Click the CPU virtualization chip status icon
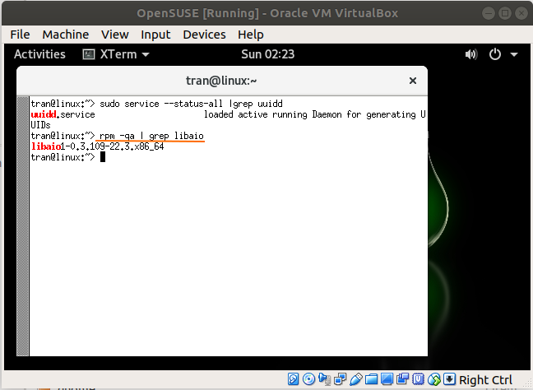Screen dimensions: 533x390 tap(418, 378)
